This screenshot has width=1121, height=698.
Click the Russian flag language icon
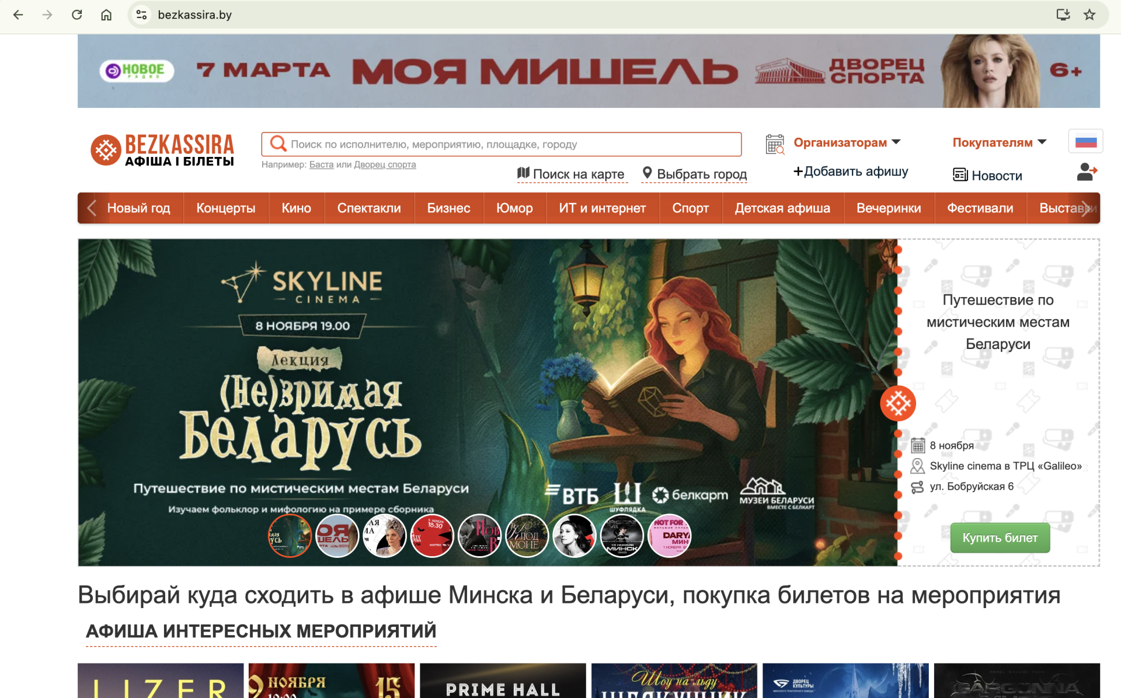[1085, 142]
